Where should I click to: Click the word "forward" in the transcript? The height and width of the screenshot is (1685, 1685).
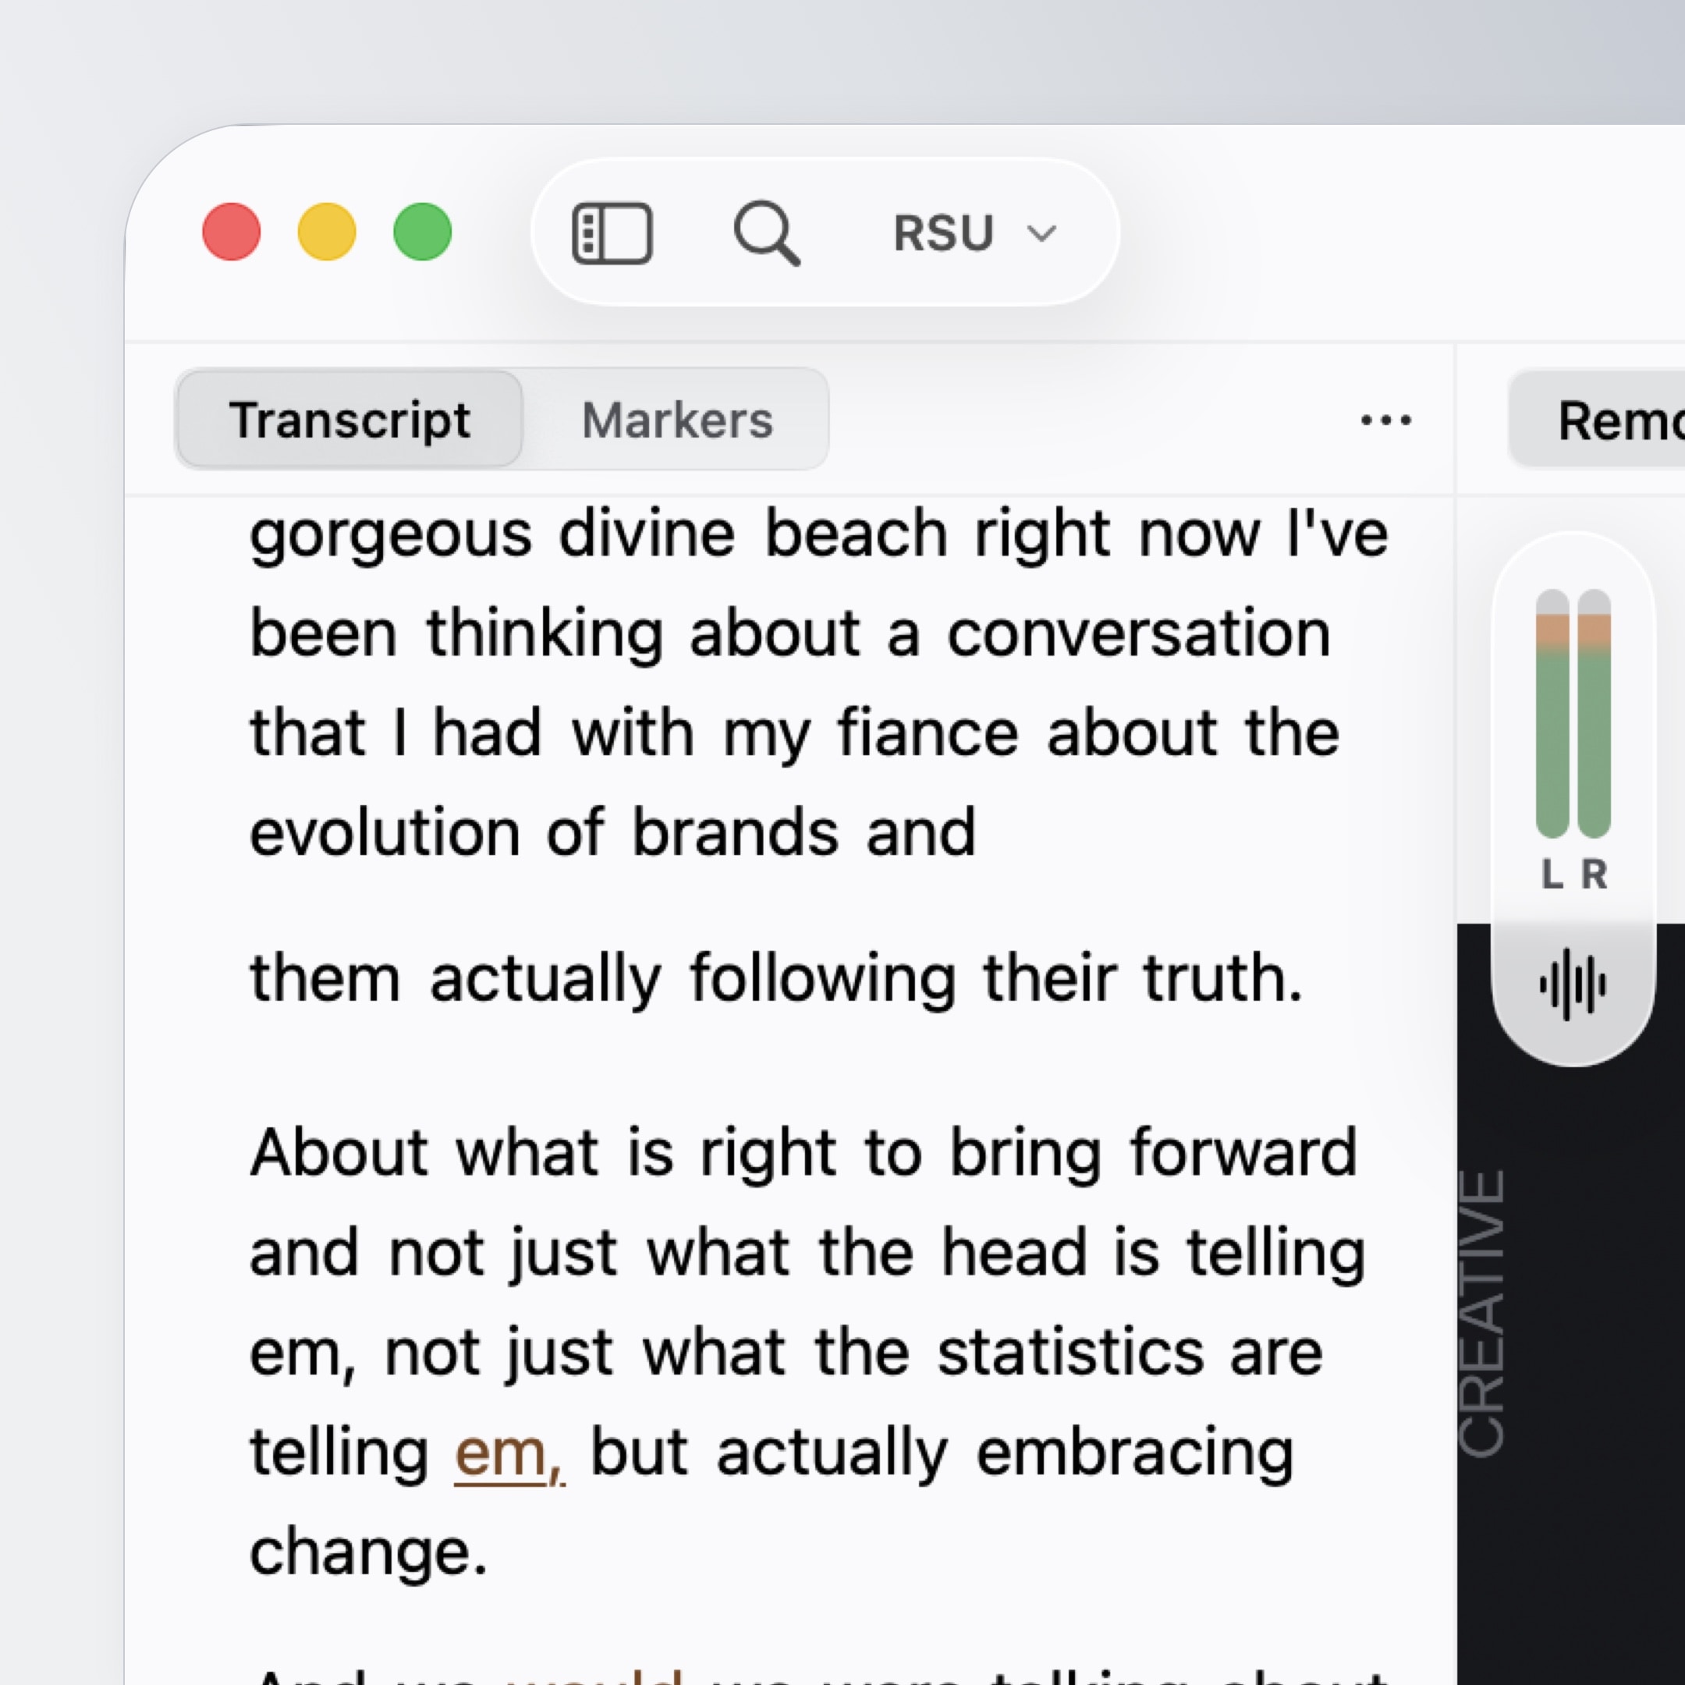click(1243, 1153)
